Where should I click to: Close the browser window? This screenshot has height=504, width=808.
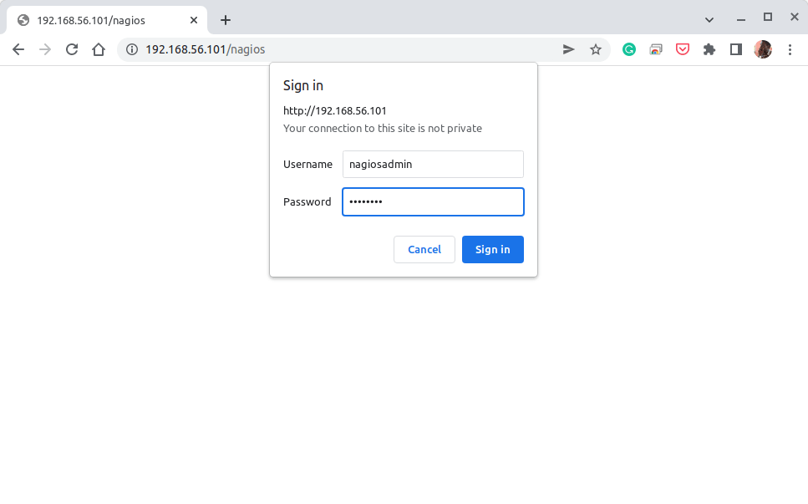(794, 17)
